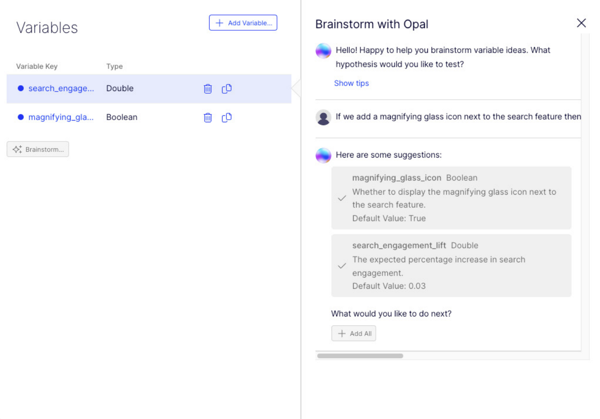This screenshot has height=419, width=600.
Task: Copy the search_engage variable using duplicate icon
Action: point(226,89)
